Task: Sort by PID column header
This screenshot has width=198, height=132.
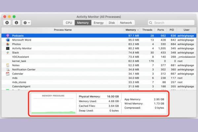Action: pos(172,30)
